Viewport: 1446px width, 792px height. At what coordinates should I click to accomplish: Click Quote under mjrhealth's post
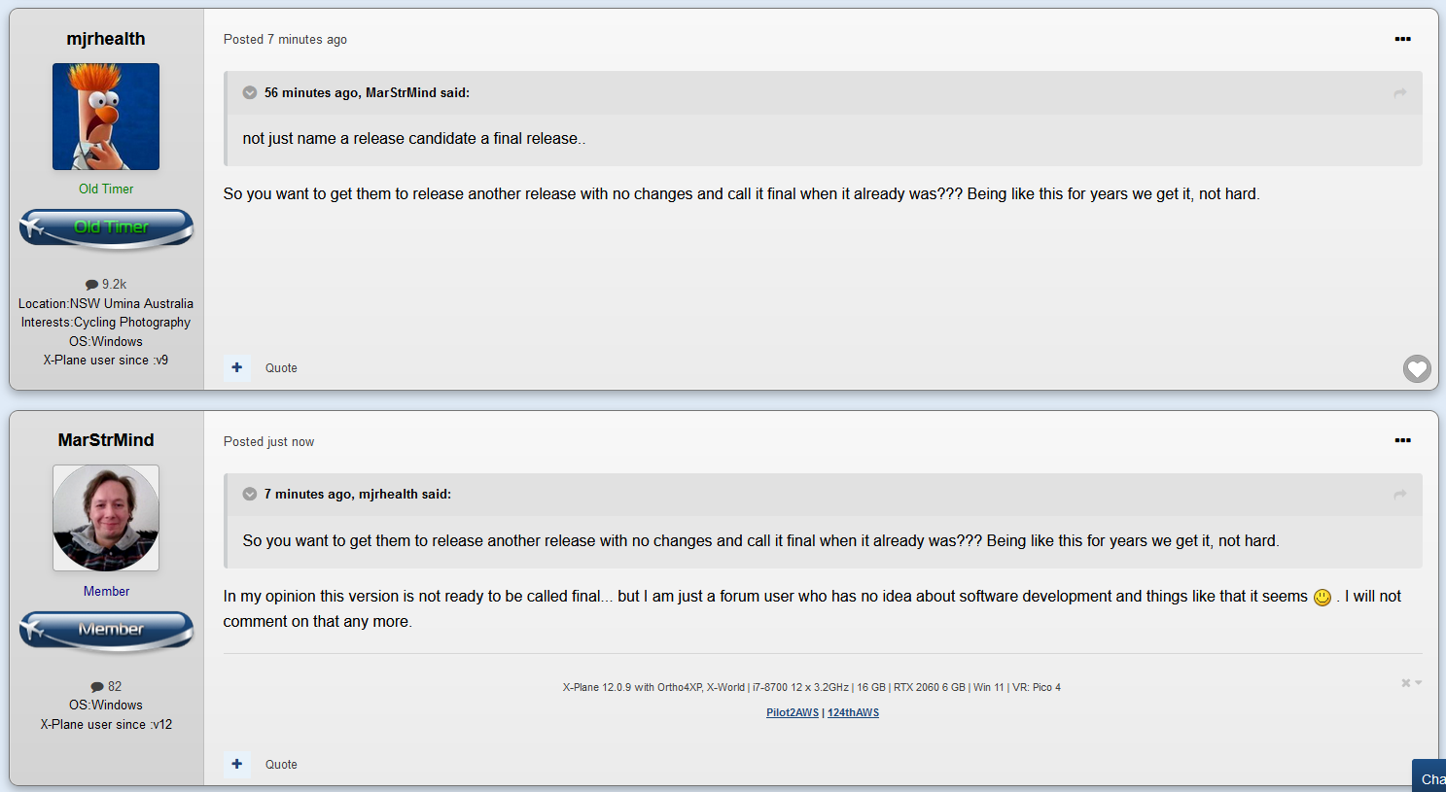[281, 368]
